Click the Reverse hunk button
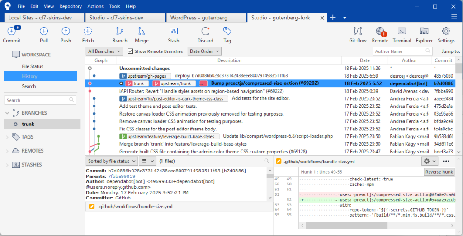Viewport: 463px width, 236px height. tap(439, 172)
